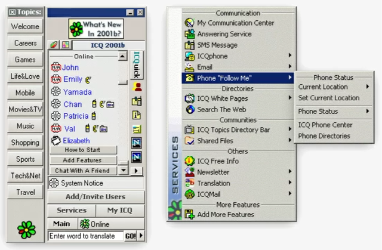Click the N/A status icon beside John
The width and height of the screenshot is (382, 250).
[56, 67]
